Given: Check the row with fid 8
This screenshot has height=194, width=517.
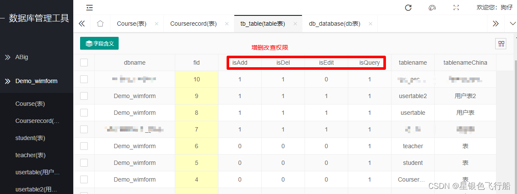Looking at the screenshot, I should (84, 113).
